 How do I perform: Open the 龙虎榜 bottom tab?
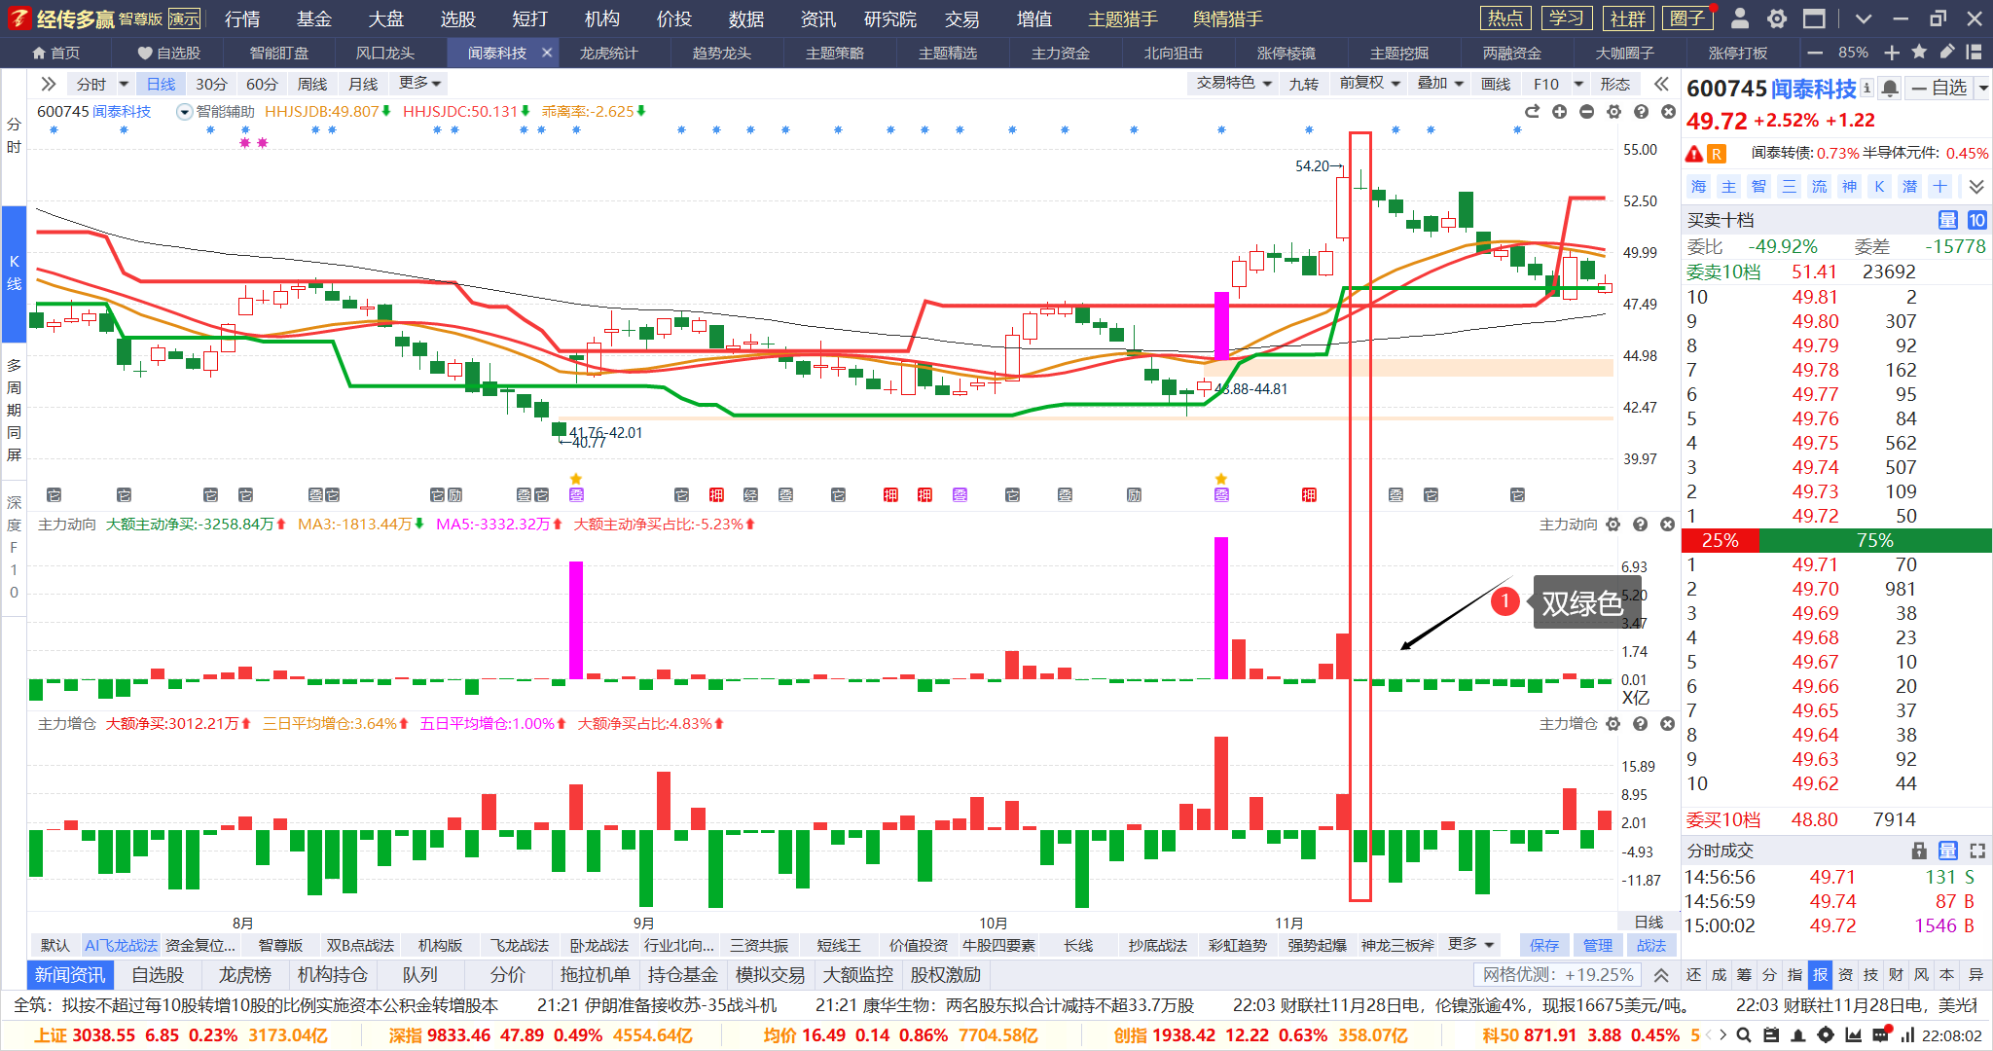(244, 974)
